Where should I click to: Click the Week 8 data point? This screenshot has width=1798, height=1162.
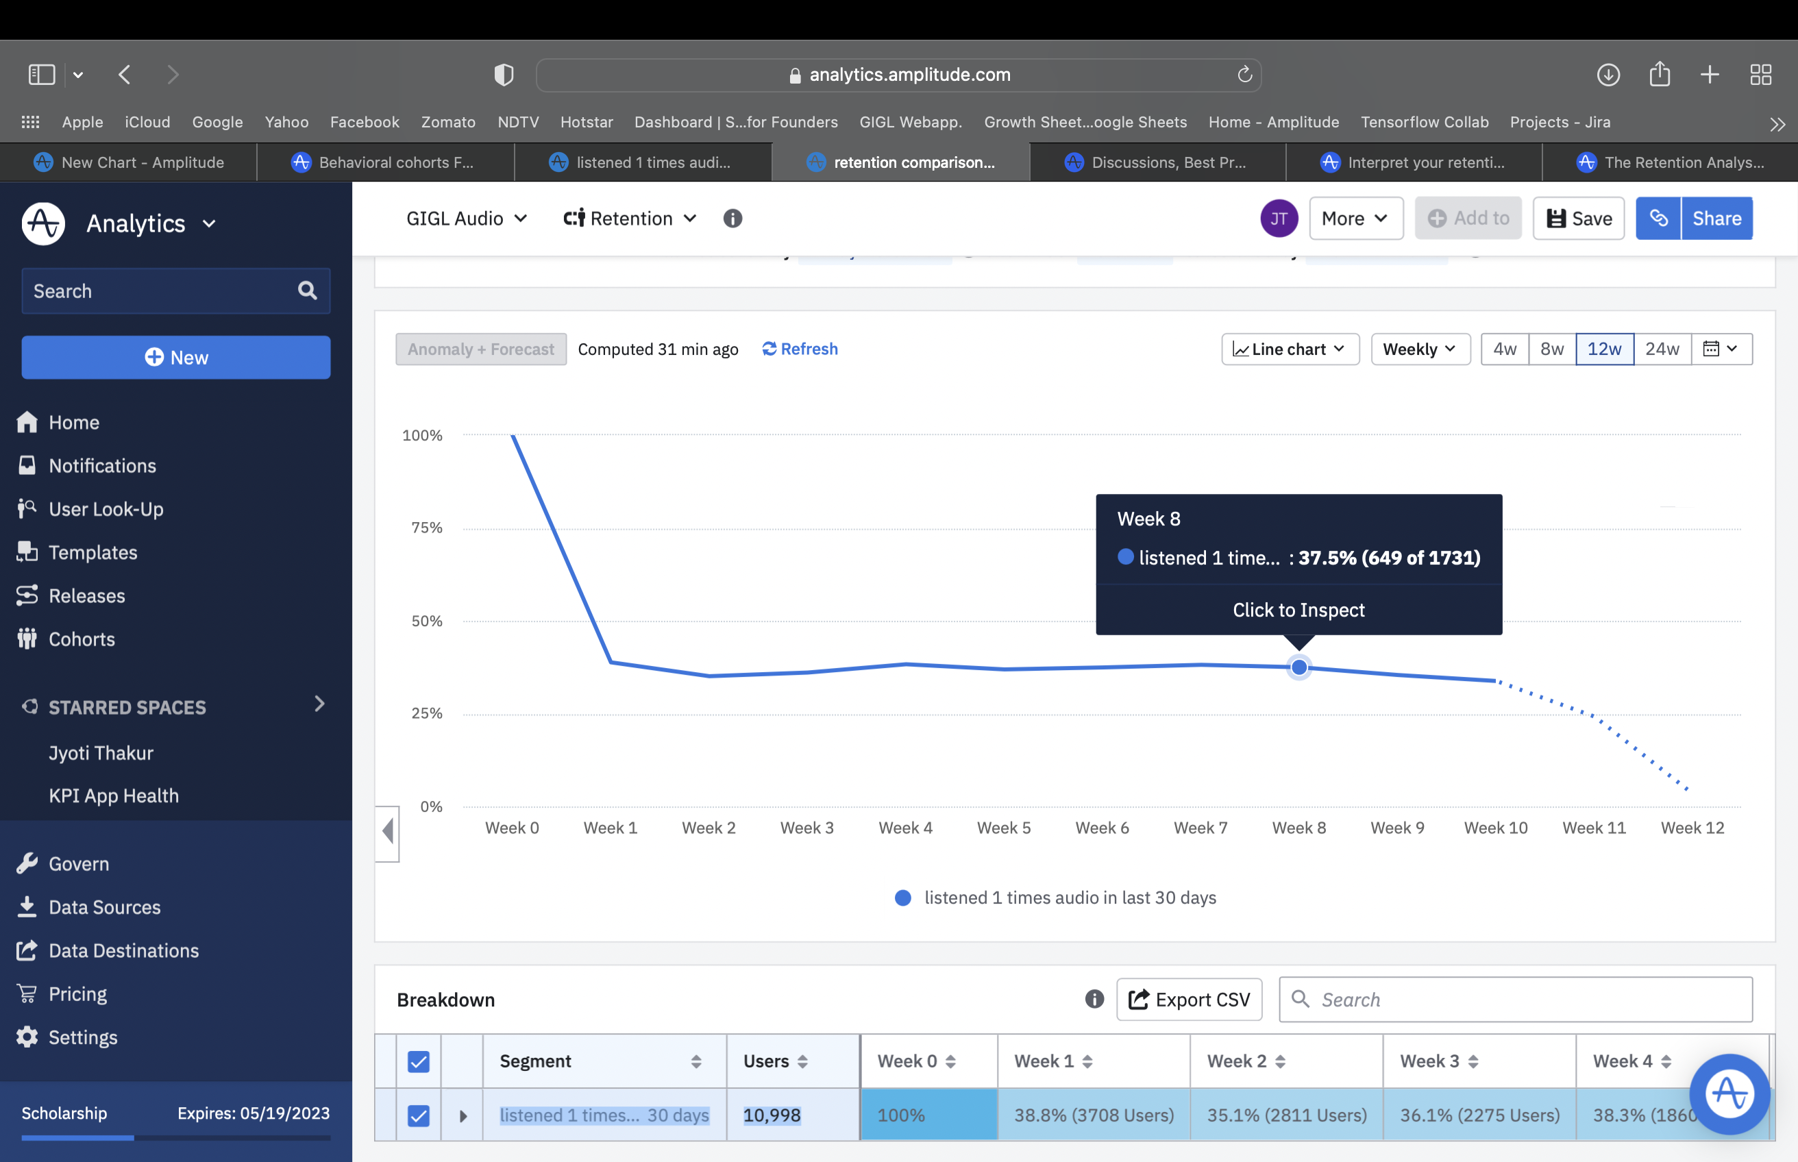coord(1298,668)
